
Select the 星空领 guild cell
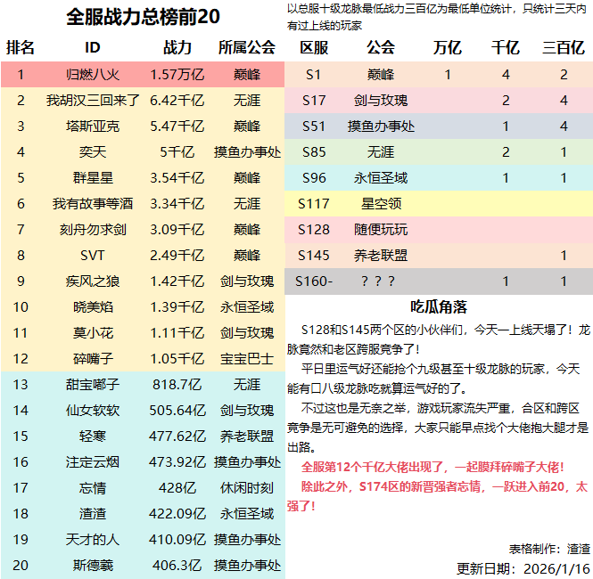point(381,204)
